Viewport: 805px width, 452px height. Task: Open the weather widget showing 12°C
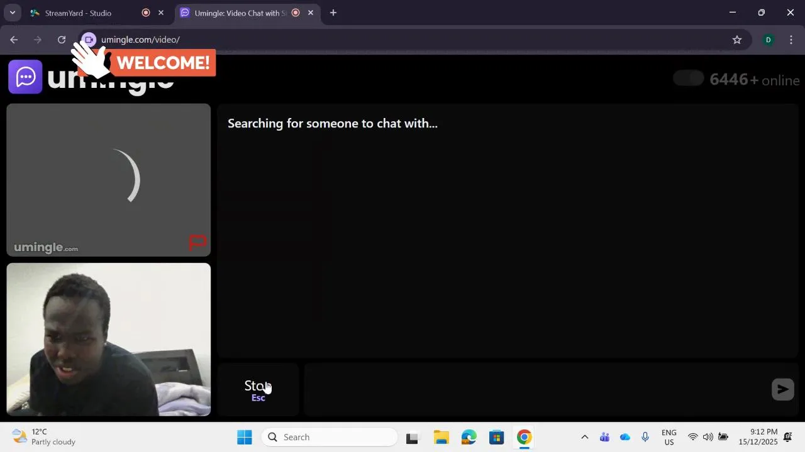(44, 437)
